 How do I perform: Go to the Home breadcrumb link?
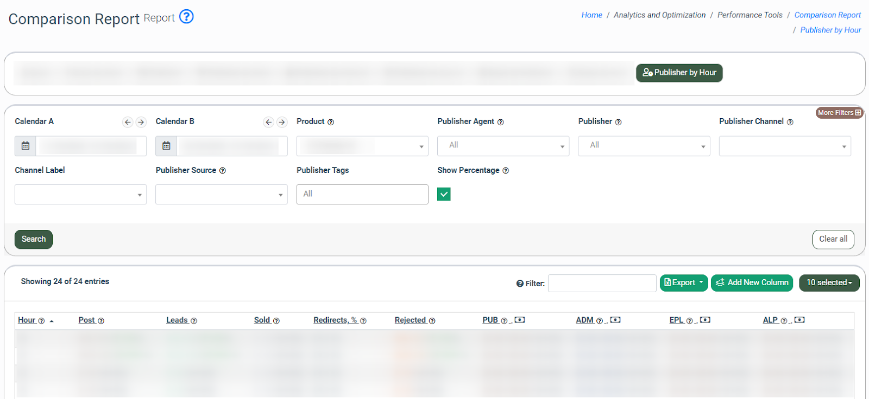591,15
